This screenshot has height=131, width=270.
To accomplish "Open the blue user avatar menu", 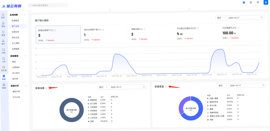I will click(266, 2).
